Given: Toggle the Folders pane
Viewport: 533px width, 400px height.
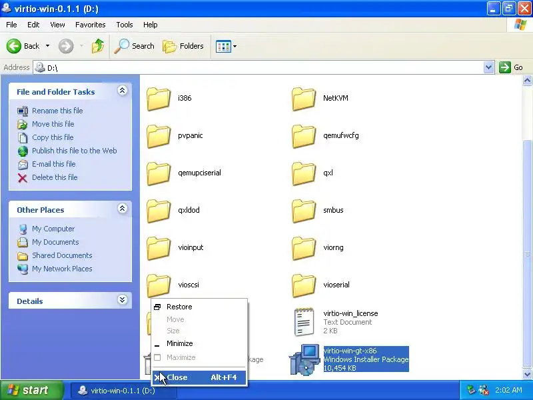Looking at the screenshot, I should pos(183,46).
